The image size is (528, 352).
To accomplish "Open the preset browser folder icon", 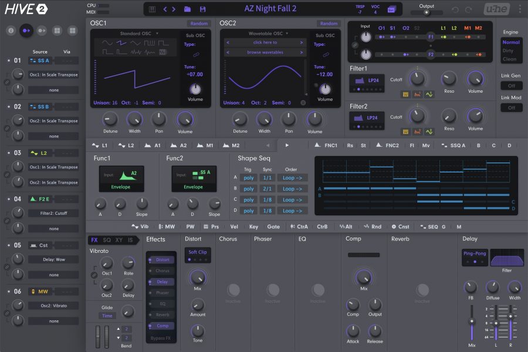I will (187, 9).
